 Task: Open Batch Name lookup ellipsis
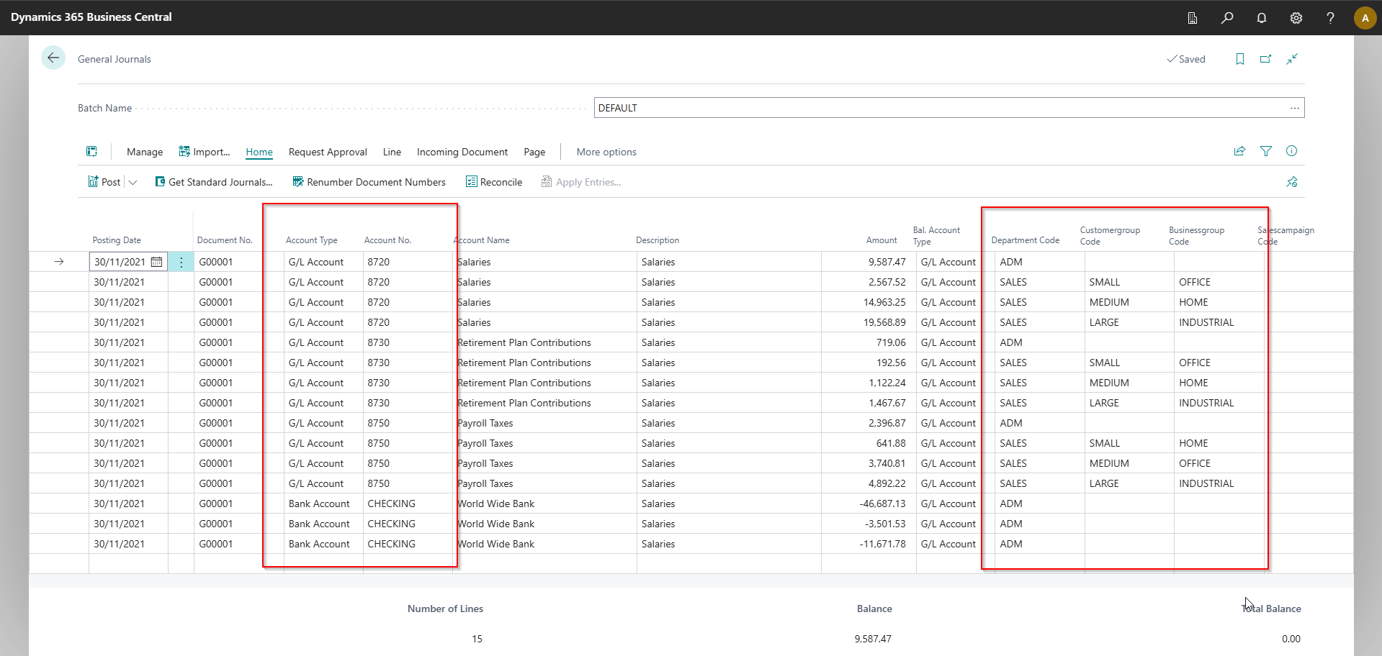coord(1295,108)
